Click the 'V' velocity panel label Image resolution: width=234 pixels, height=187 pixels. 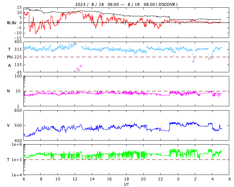[8, 125]
